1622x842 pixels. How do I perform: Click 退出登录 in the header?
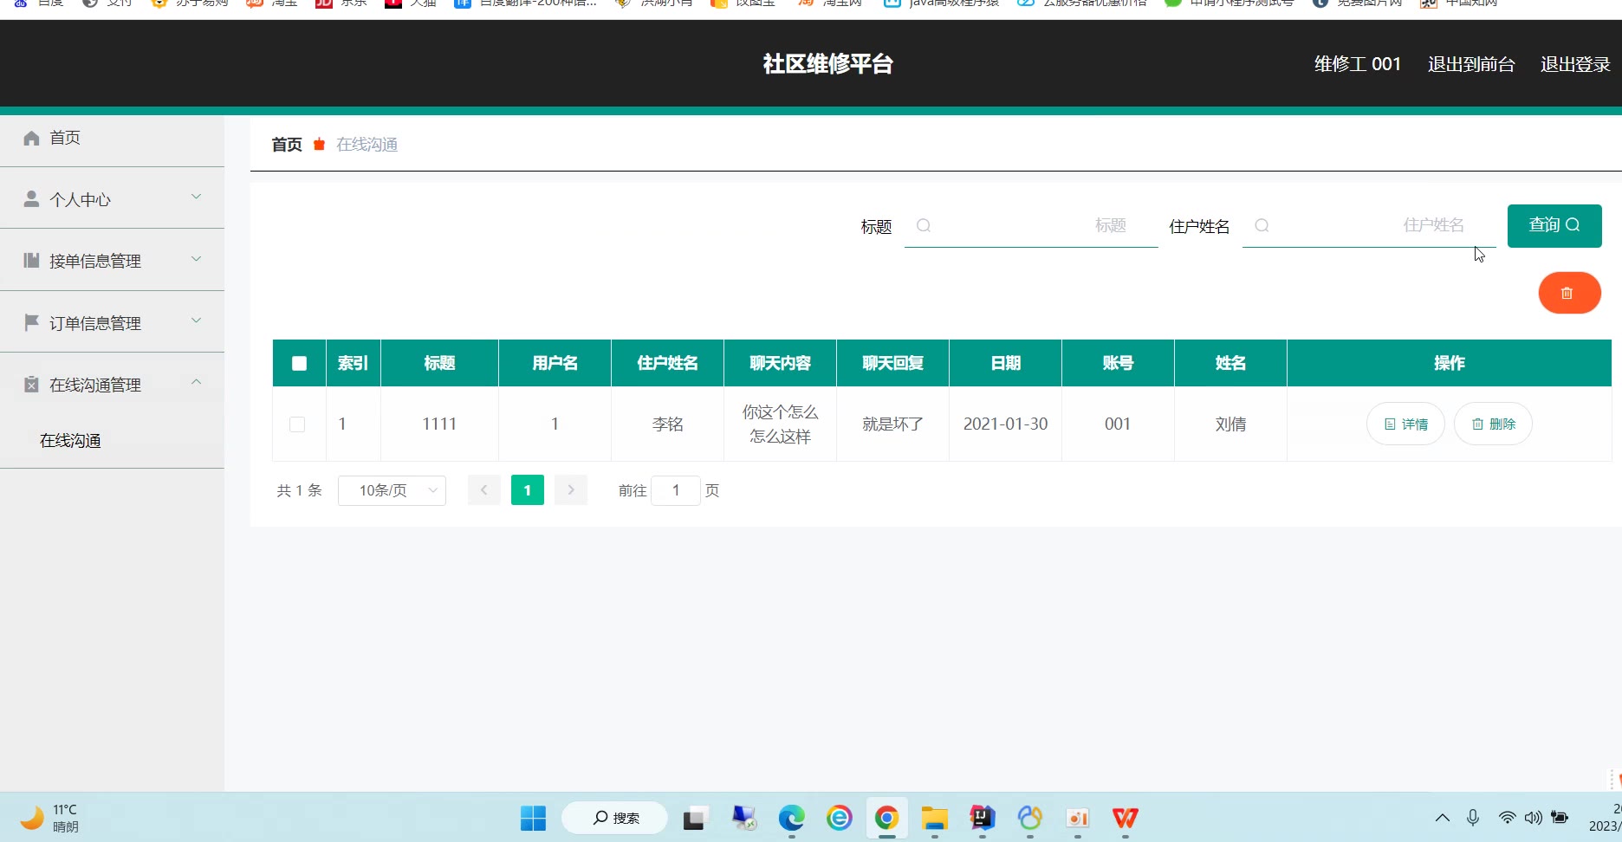click(x=1574, y=64)
